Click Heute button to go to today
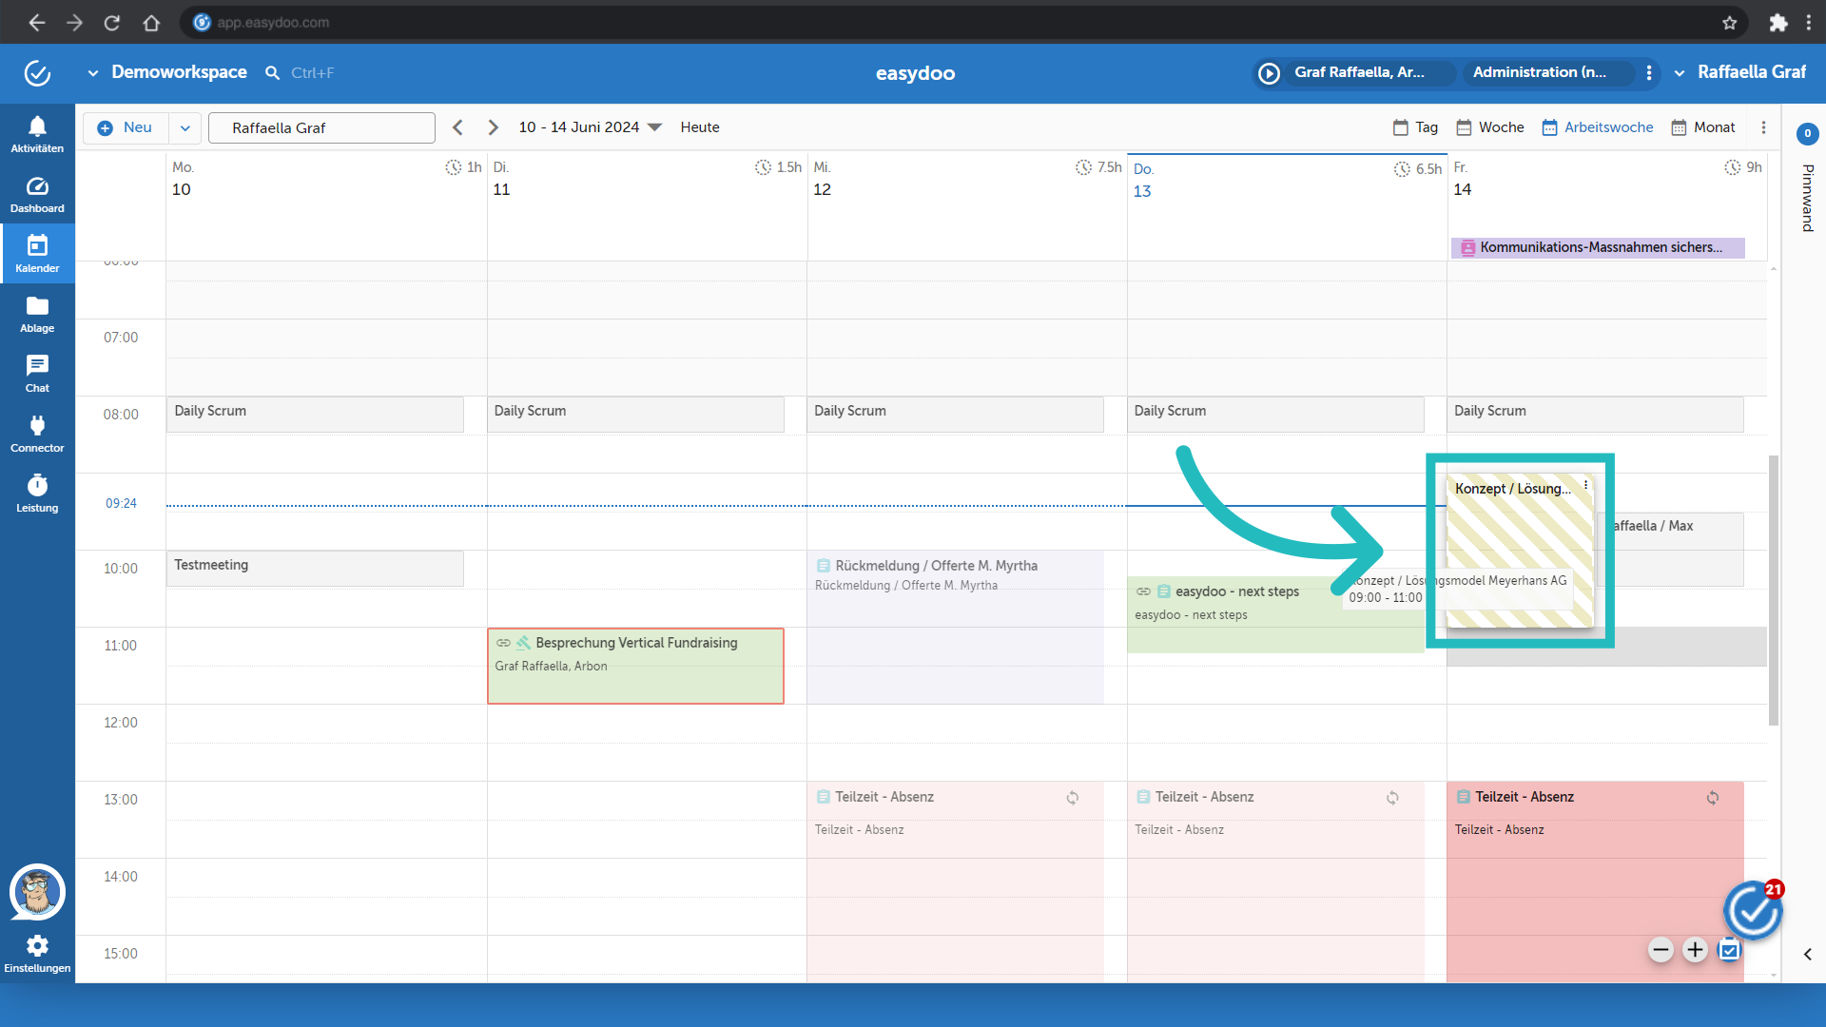This screenshot has width=1826, height=1027. click(699, 126)
